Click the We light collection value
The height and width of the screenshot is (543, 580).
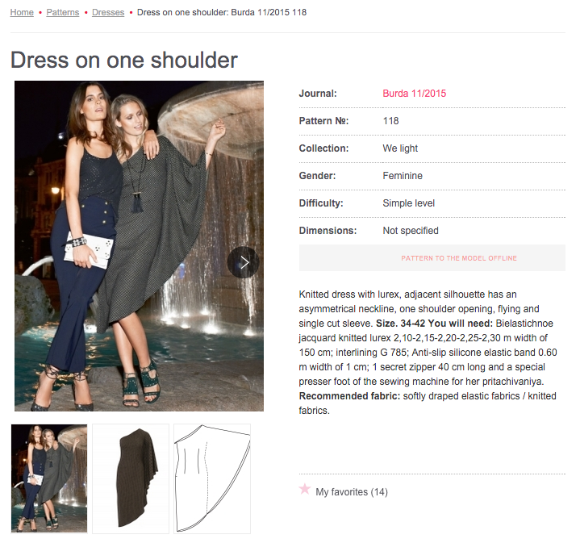(400, 148)
